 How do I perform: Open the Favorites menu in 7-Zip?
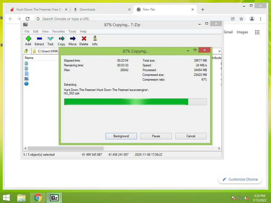58,31
